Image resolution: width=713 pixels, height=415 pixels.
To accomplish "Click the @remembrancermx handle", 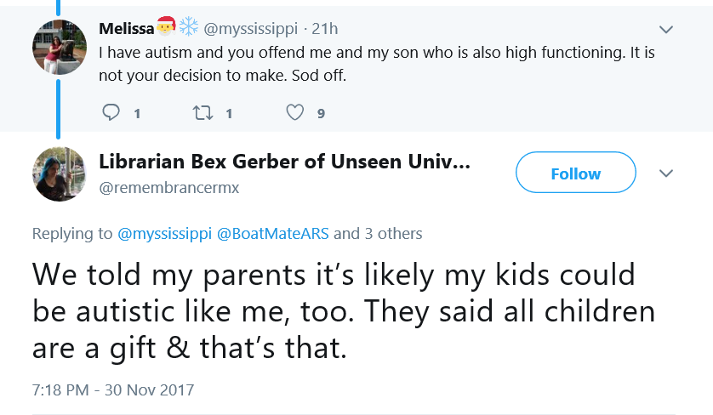I will [x=169, y=188].
